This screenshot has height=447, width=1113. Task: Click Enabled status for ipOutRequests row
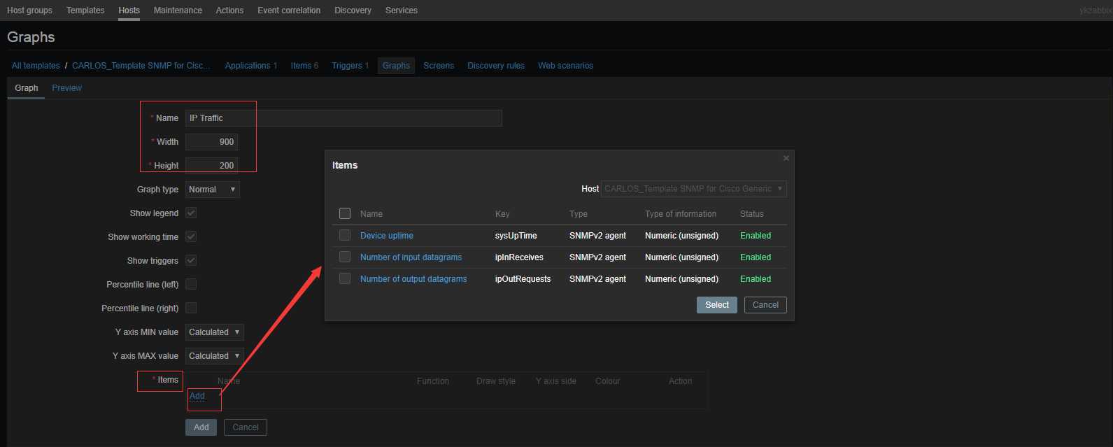[756, 279]
